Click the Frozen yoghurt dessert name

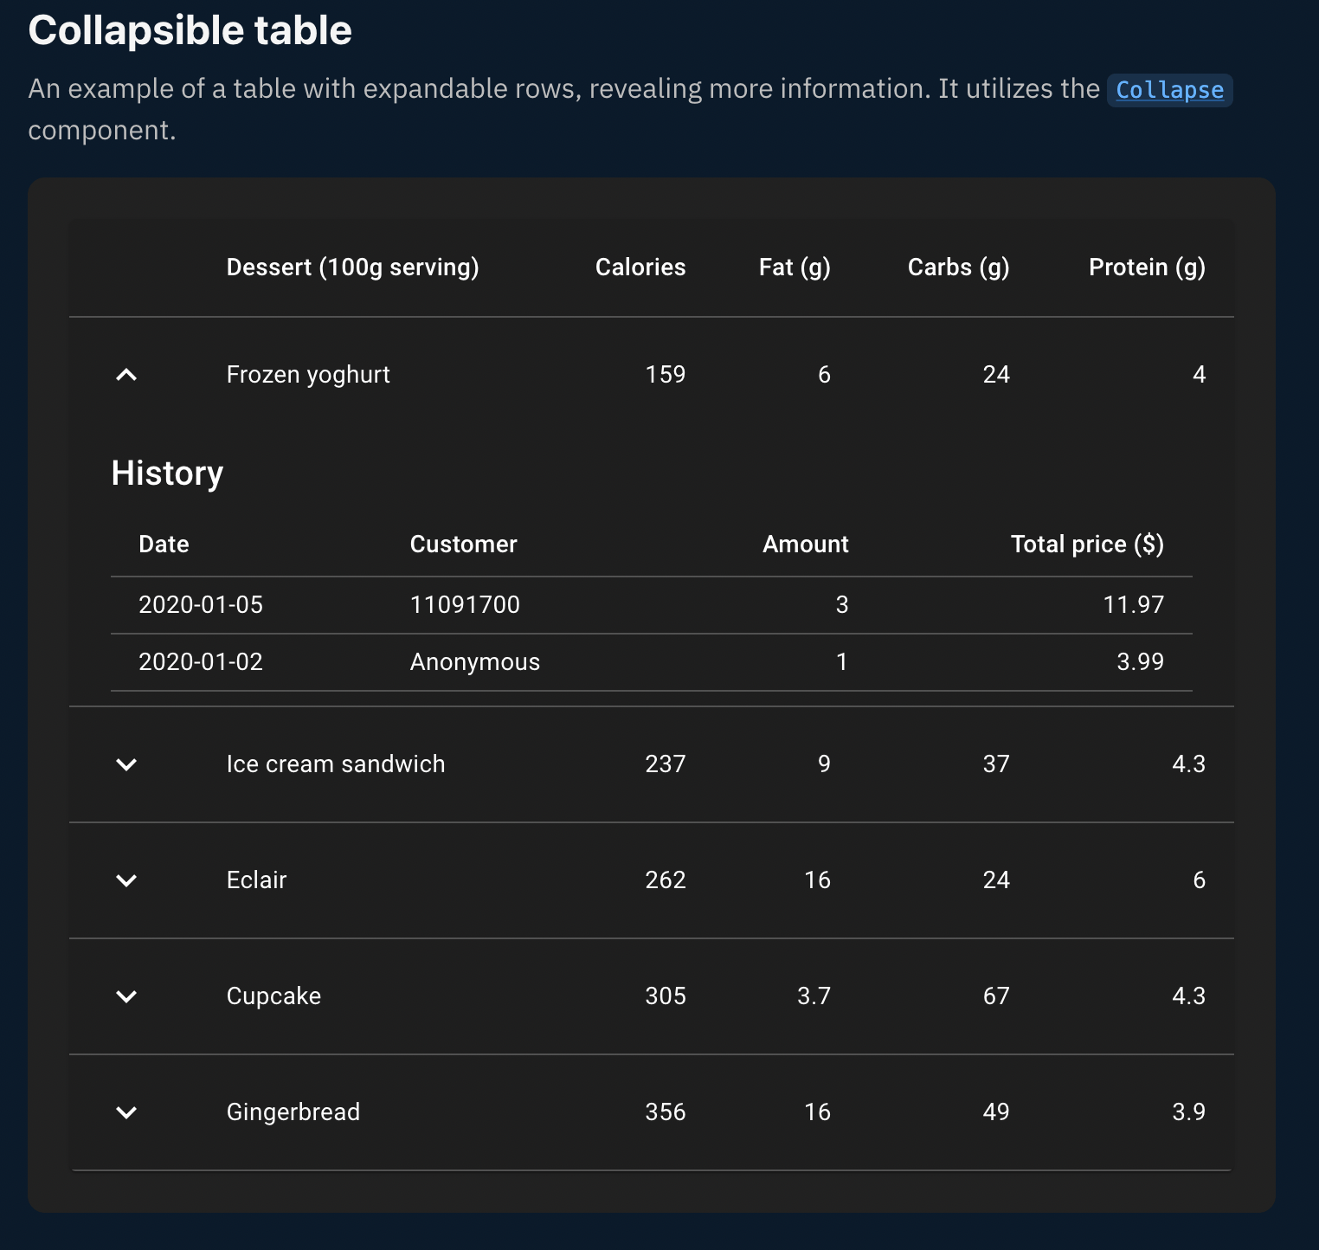point(308,375)
